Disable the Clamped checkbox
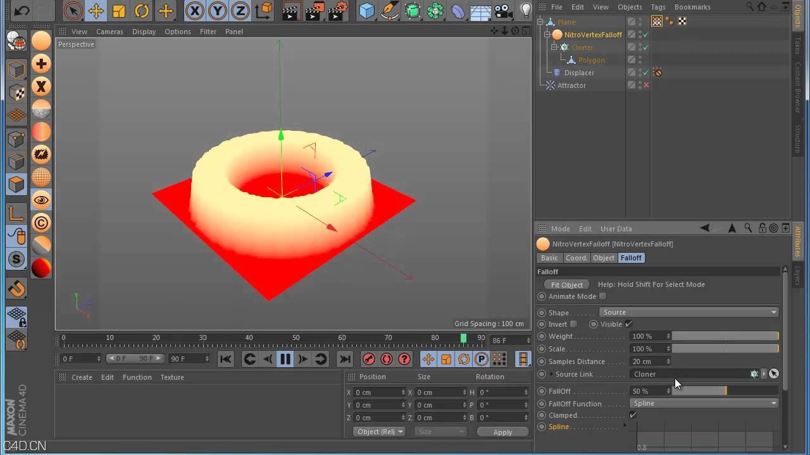Image resolution: width=810 pixels, height=455 pixels. click(x=632, y=415)
